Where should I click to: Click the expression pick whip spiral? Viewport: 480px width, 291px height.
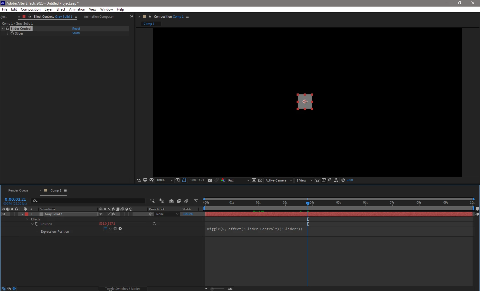115,229
